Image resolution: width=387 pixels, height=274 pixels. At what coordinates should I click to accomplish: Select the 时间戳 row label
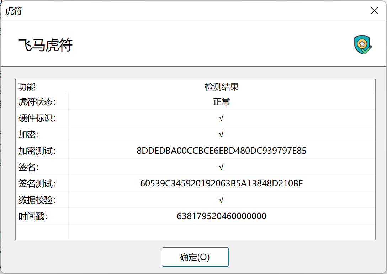click(33, 216)
